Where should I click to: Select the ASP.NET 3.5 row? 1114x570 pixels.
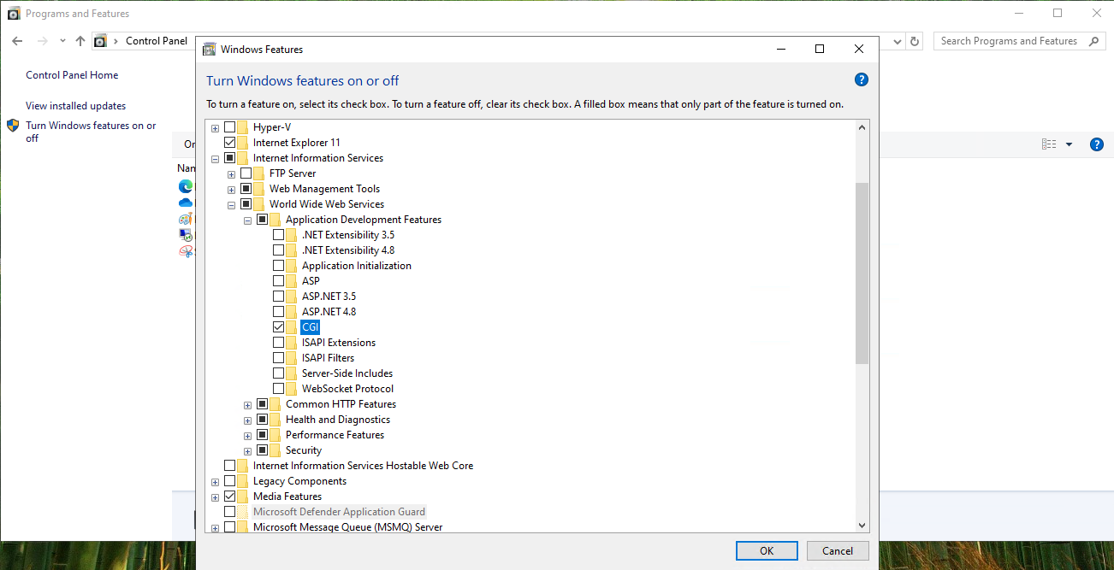[x=329, y=297]
